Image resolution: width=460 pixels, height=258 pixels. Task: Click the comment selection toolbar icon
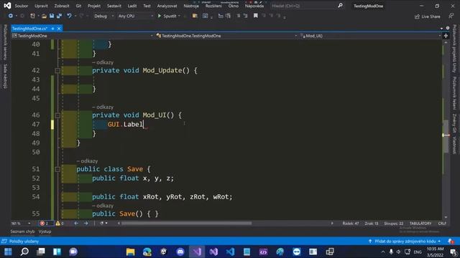pyautogui.click(x=238, y=16)
